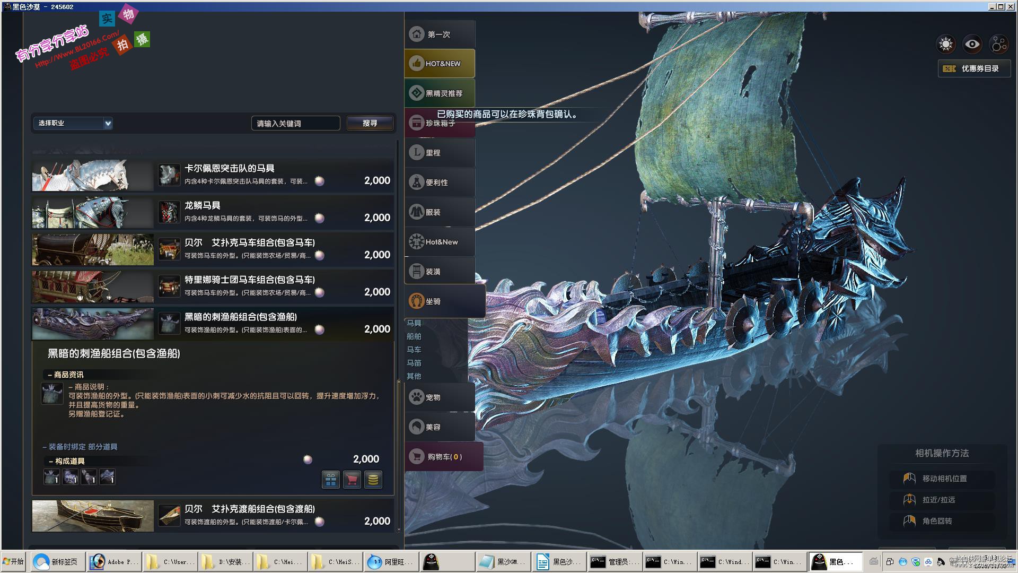This screenshot has width=1018, height=573.
Task: Open the 选择职业 class dropdown
Action: click(73, 123)
